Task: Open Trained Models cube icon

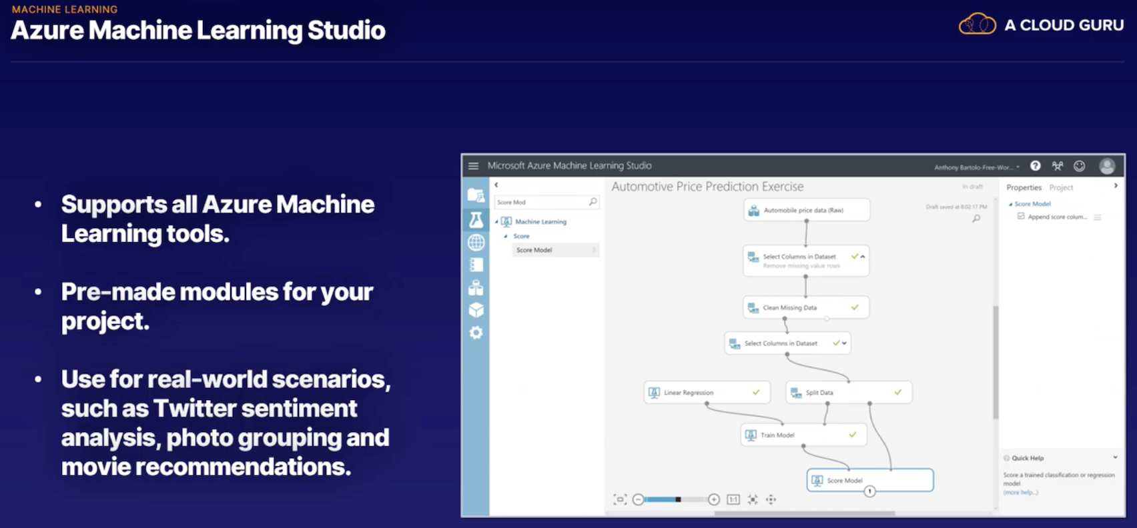Action: [x=476, y=310]
